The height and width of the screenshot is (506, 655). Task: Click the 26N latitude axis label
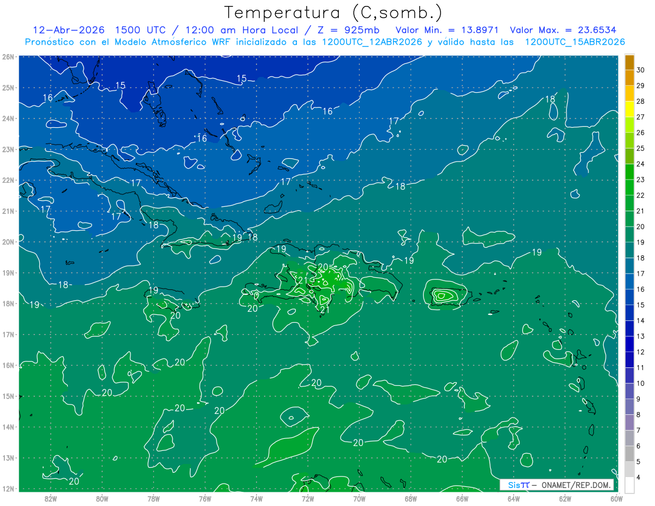coord(8,57)
